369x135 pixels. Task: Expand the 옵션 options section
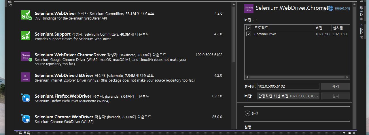coord(247,113)
